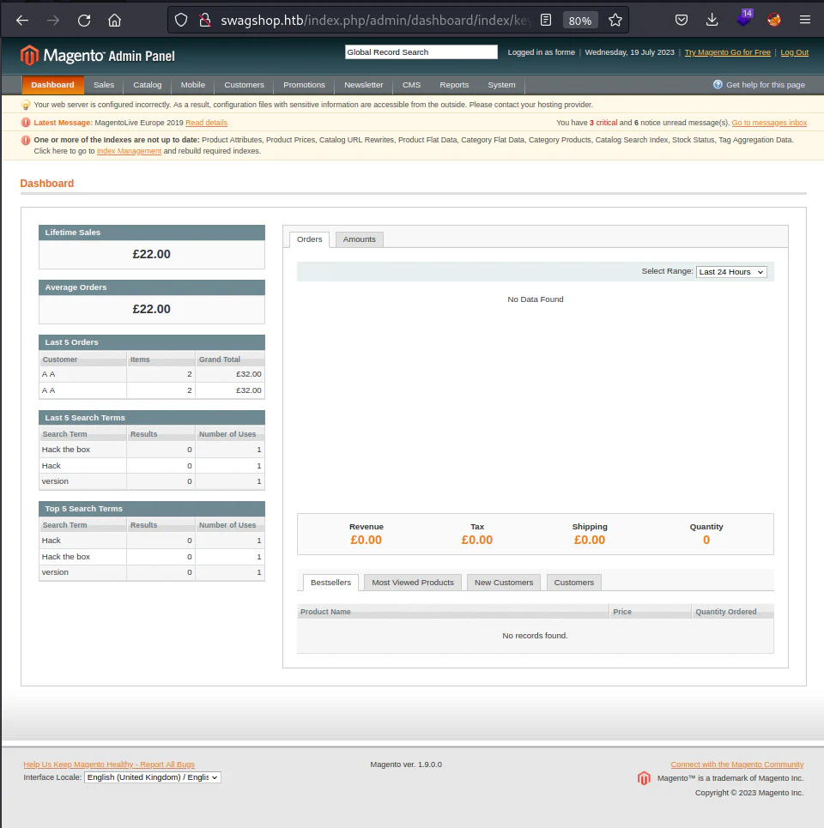
Task: Click the first A A order row
Action: click(x=152, y=374)
